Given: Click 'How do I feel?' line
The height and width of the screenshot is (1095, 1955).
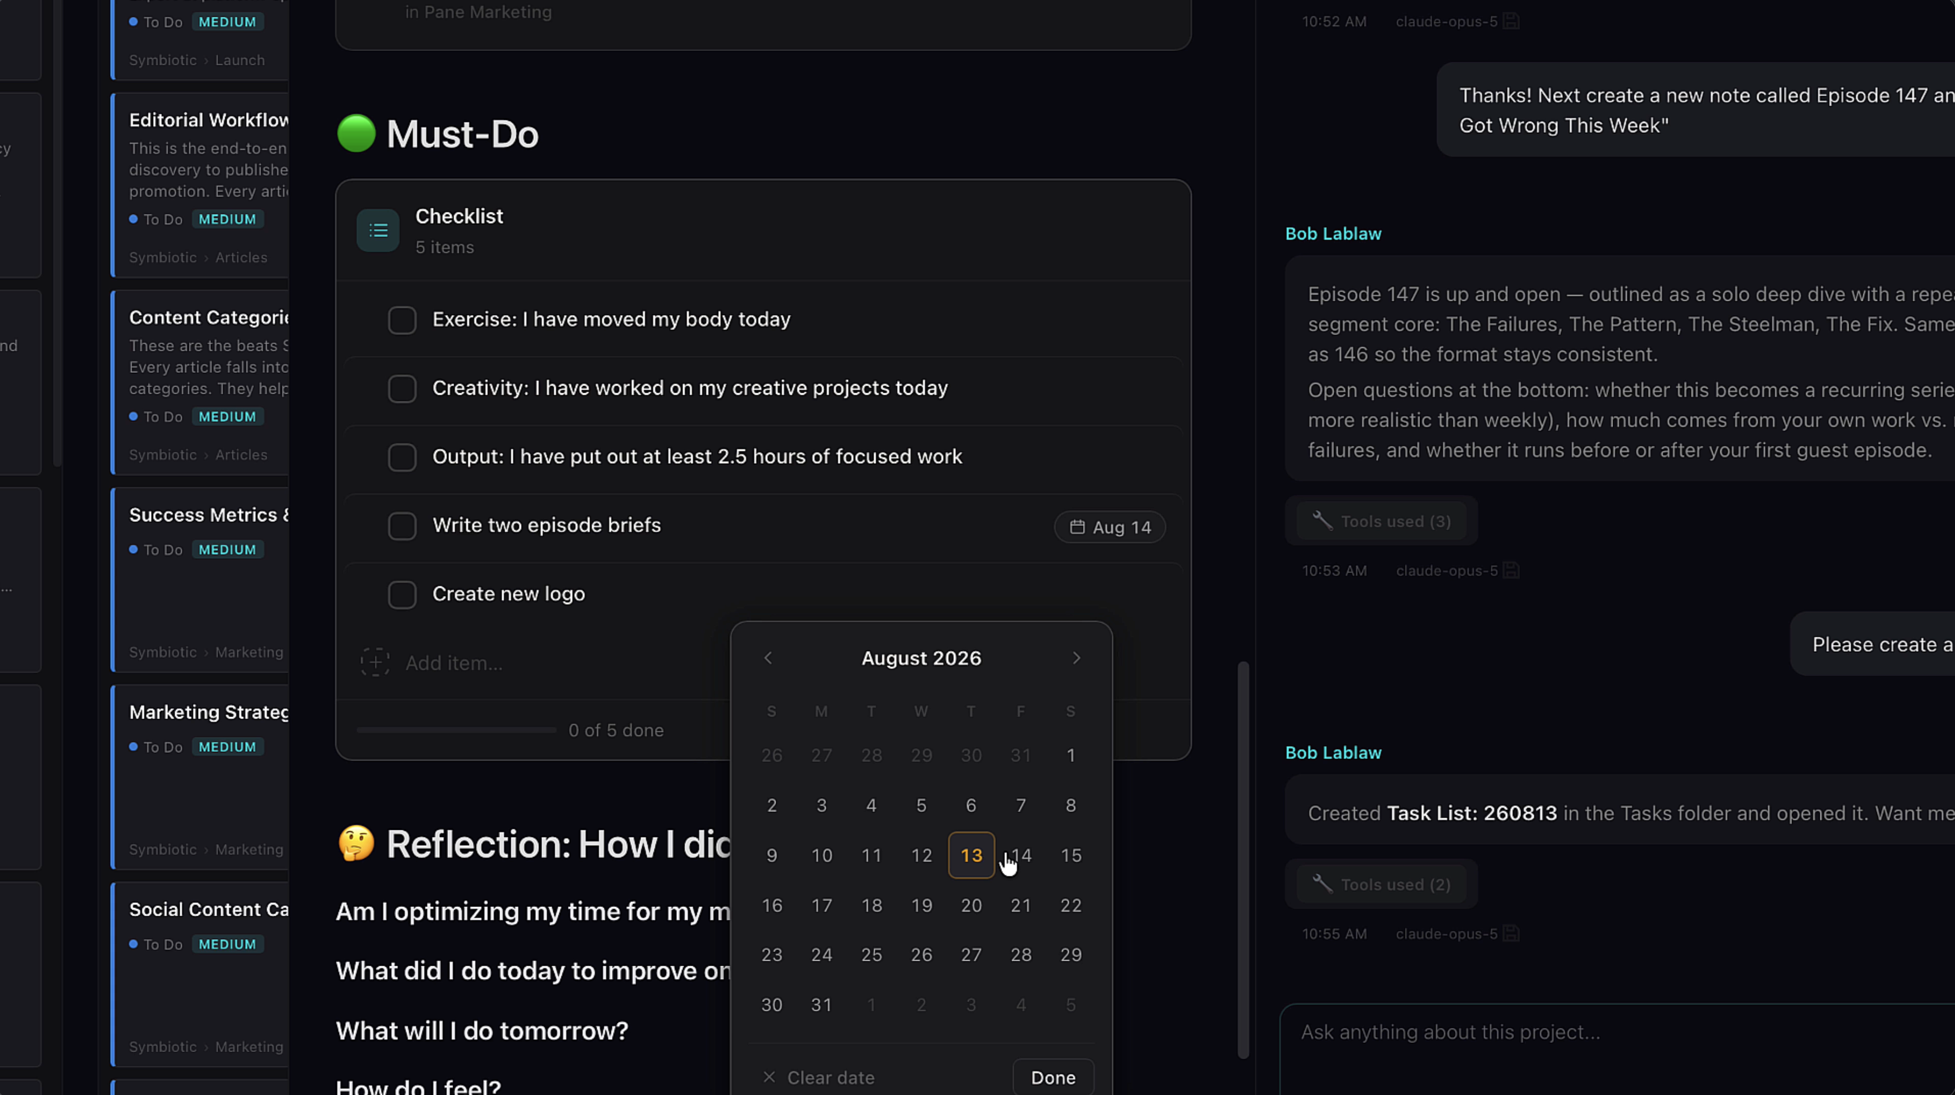Looking at the screenshot, I should pyautogui.click(x=418, y=1087).
